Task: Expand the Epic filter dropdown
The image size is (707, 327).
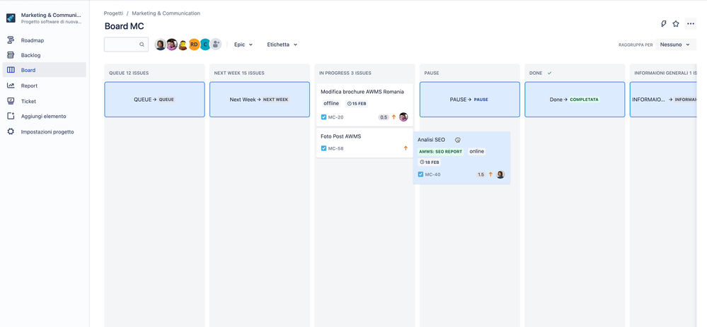Action: (x=243, y=44)
